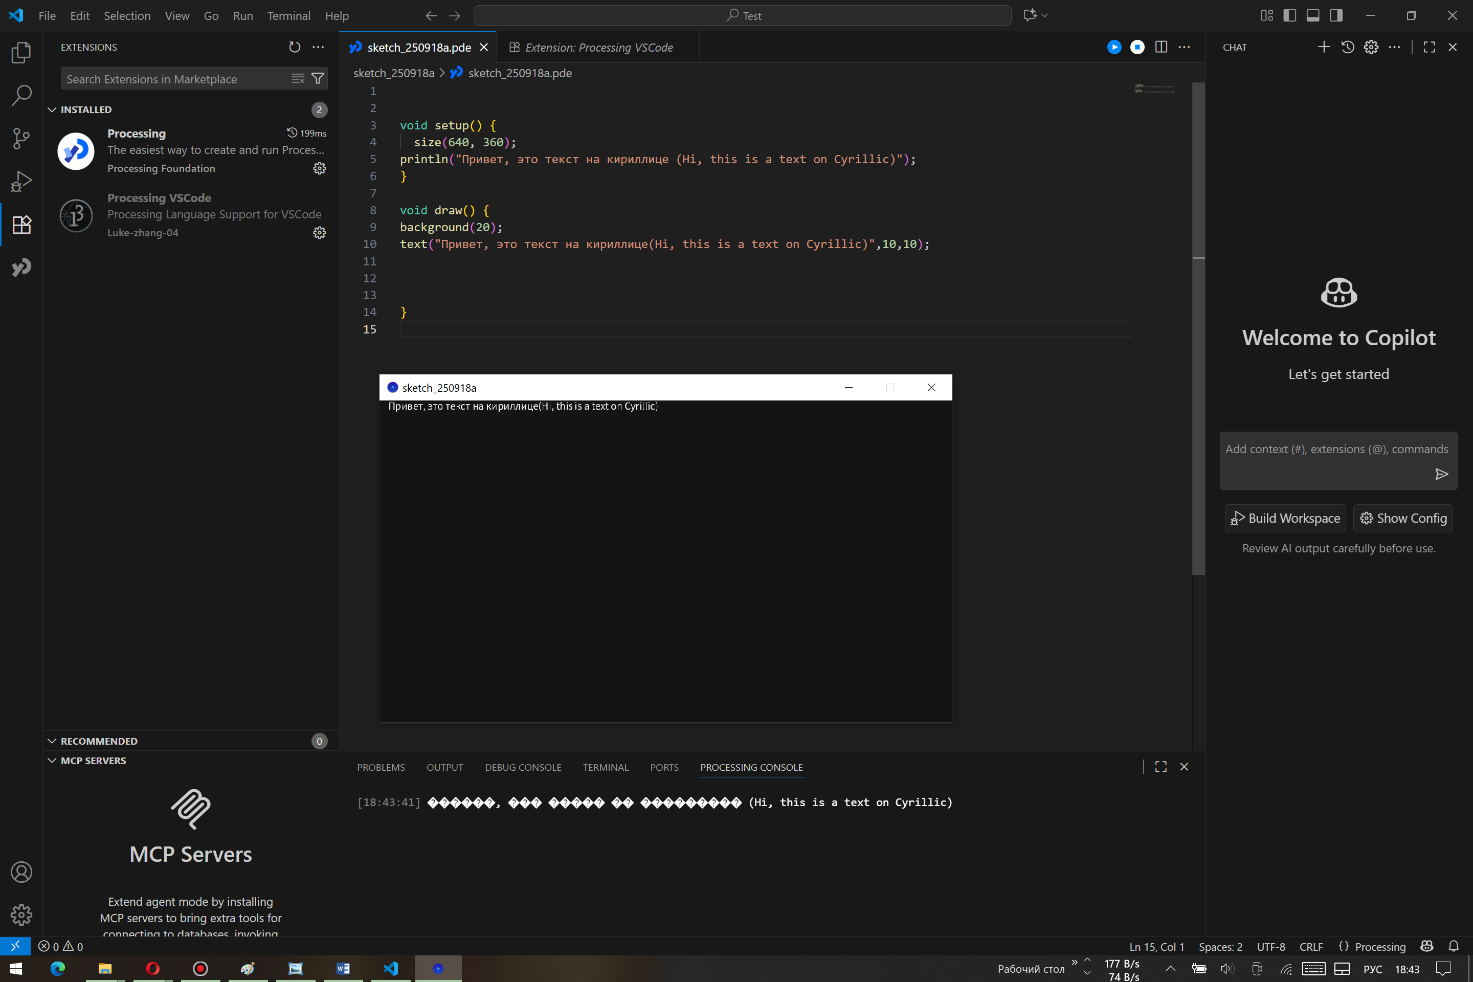Open the Processing icon in activity bar
This screenshot has height=982, width=1473.
point(21,267)
